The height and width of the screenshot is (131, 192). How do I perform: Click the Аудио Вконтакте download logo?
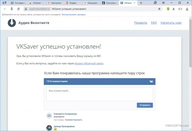pyautogui.click(x=12, y=23)
